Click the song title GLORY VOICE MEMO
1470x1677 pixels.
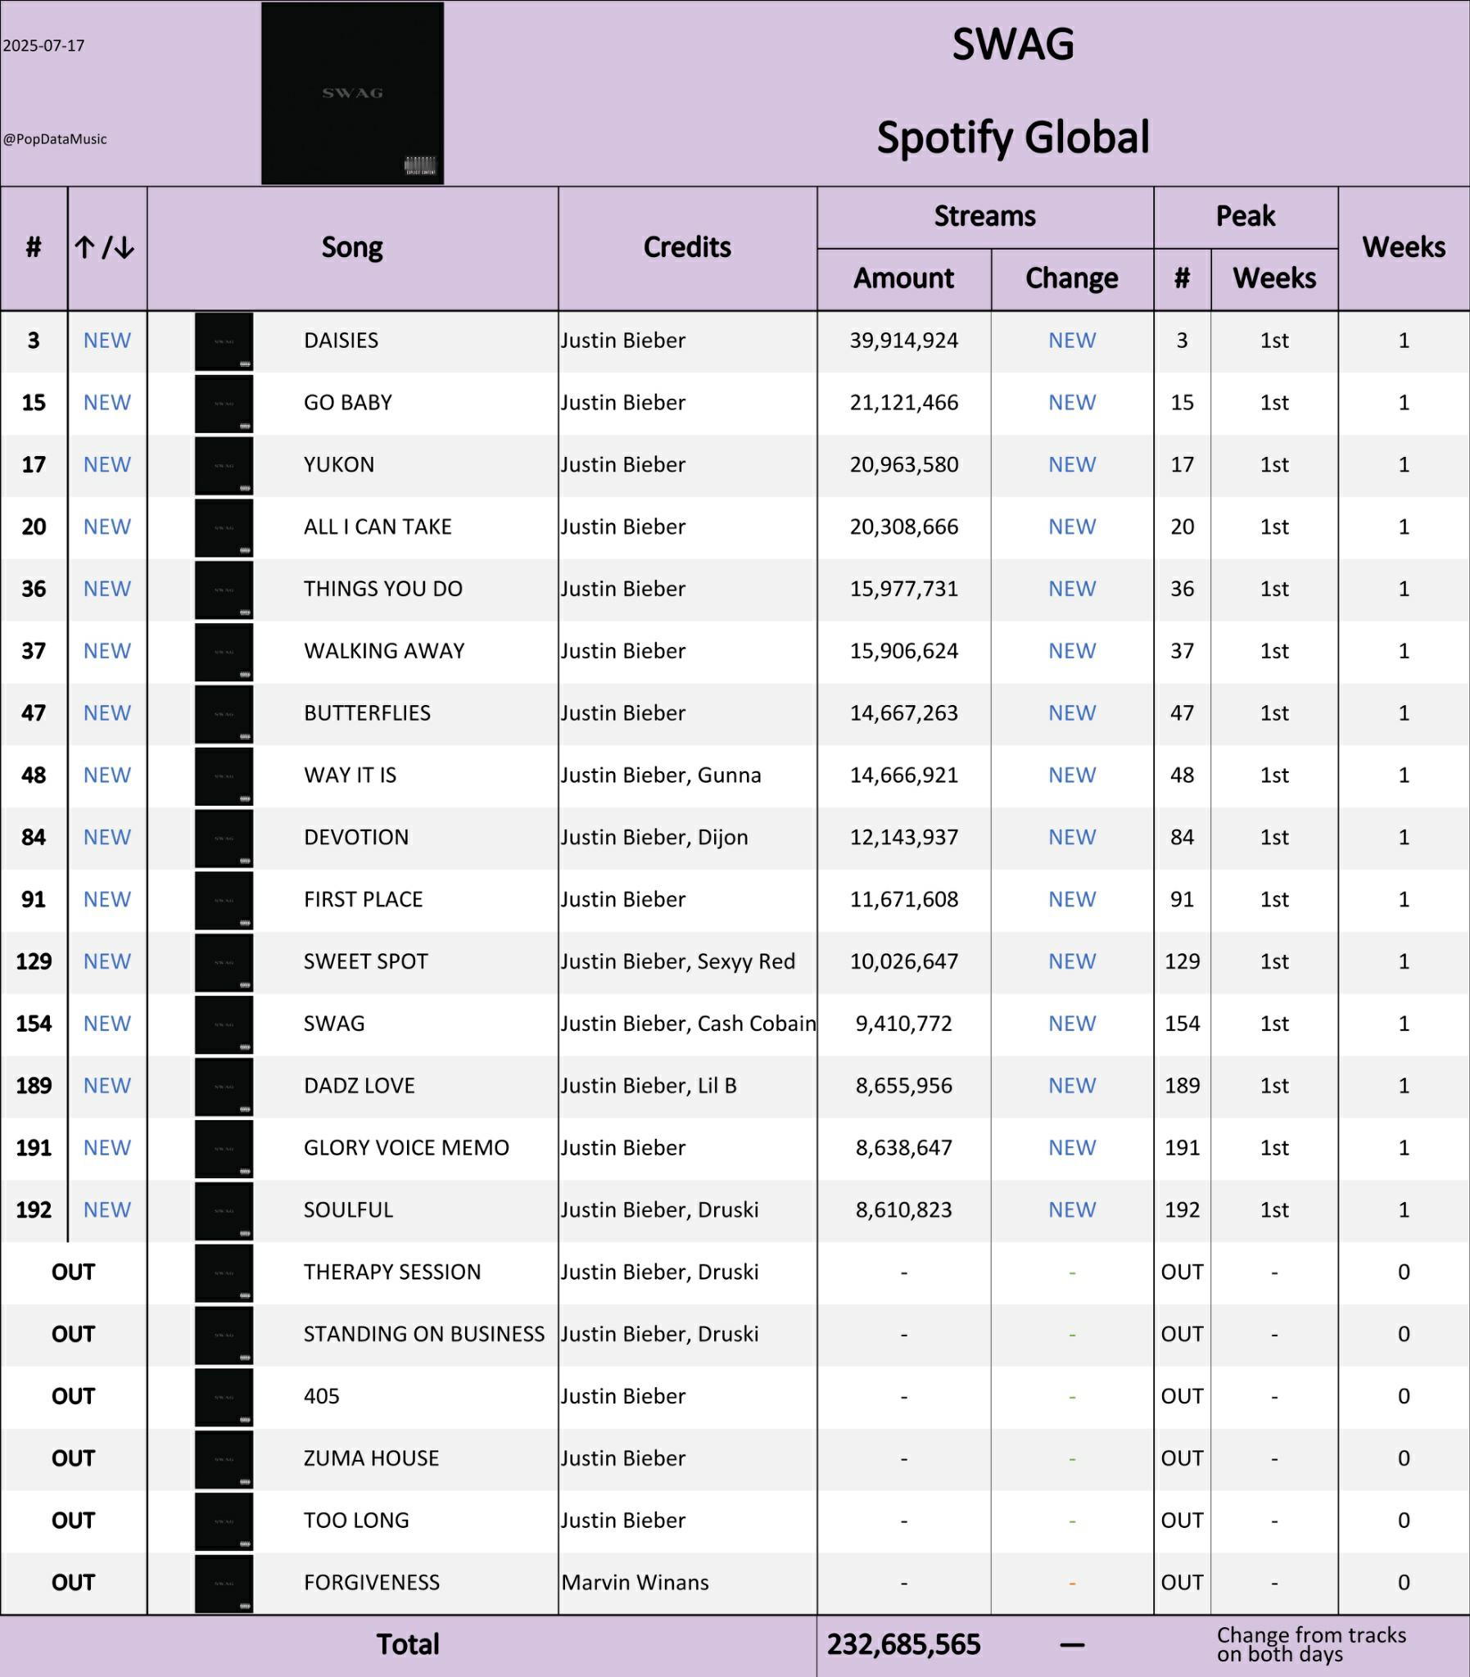click(406, 1148)
